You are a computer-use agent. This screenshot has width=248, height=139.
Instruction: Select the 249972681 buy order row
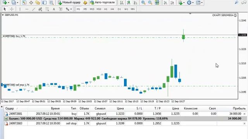(x=125, y=114)
